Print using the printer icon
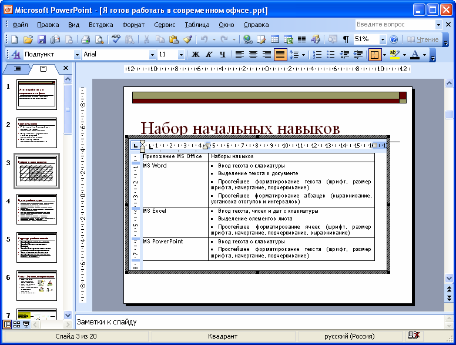 coord(86,39)
